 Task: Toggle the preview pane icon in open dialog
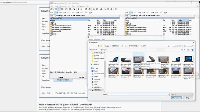click(x=188, y=50)
